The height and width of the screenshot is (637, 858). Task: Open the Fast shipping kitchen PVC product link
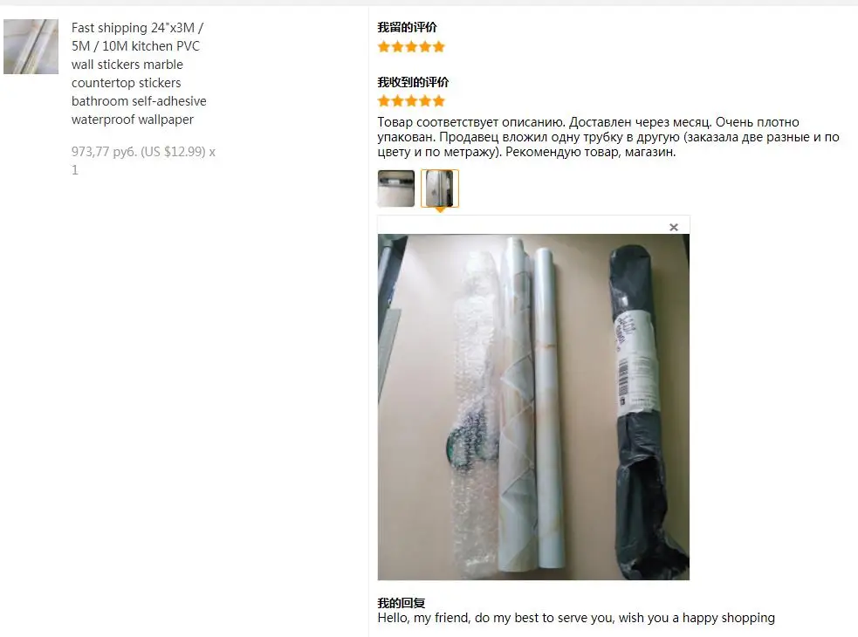139,73
